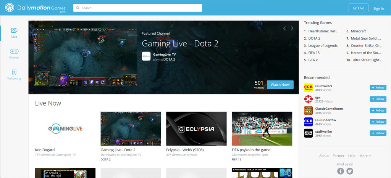
Task: Open the Ken Bogard stream thumbnail
Action: (65, 128)
